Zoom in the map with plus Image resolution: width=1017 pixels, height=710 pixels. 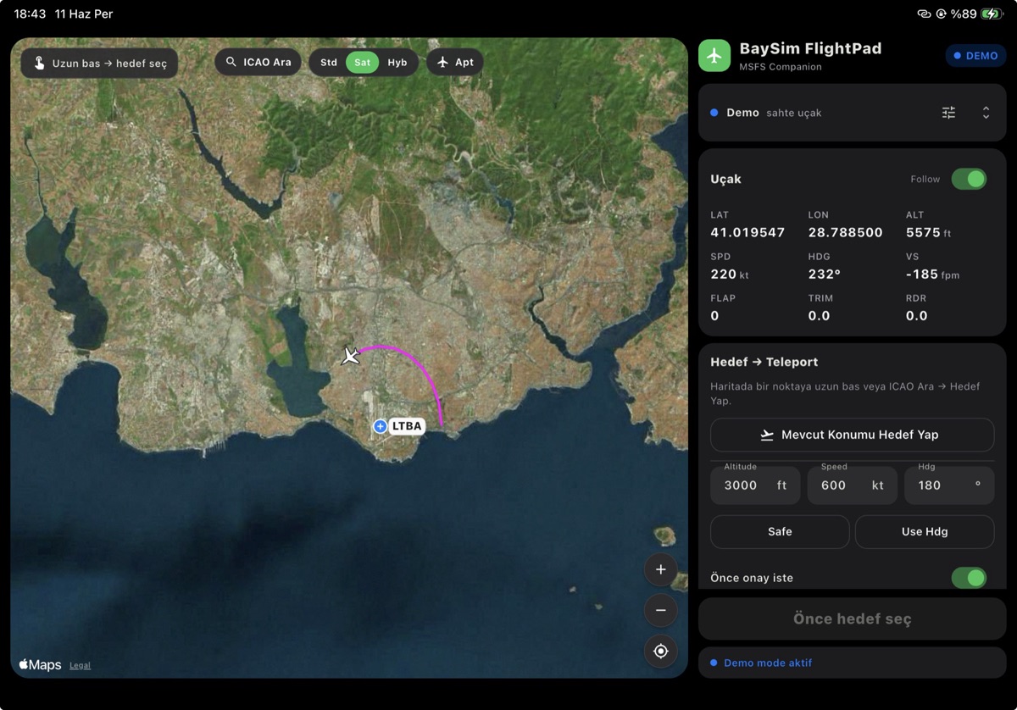661,569
